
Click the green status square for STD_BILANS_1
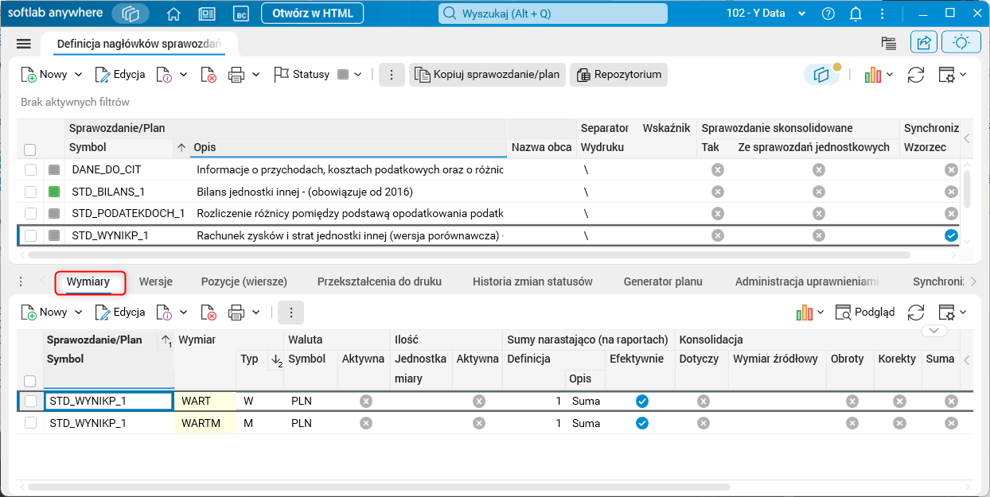tap(54, 192)
